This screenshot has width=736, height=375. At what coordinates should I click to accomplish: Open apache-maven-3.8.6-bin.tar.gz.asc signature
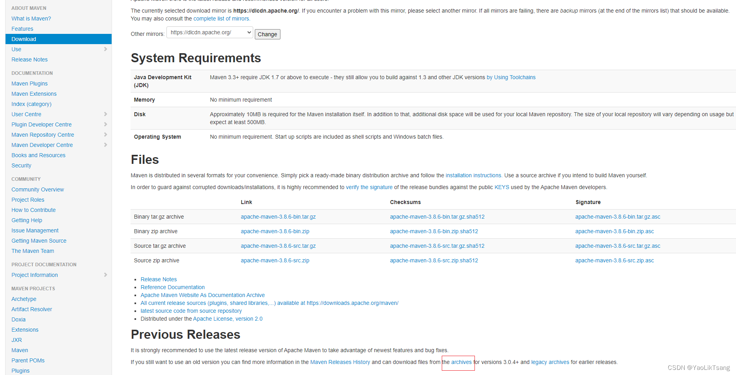[x=618, y=217]
